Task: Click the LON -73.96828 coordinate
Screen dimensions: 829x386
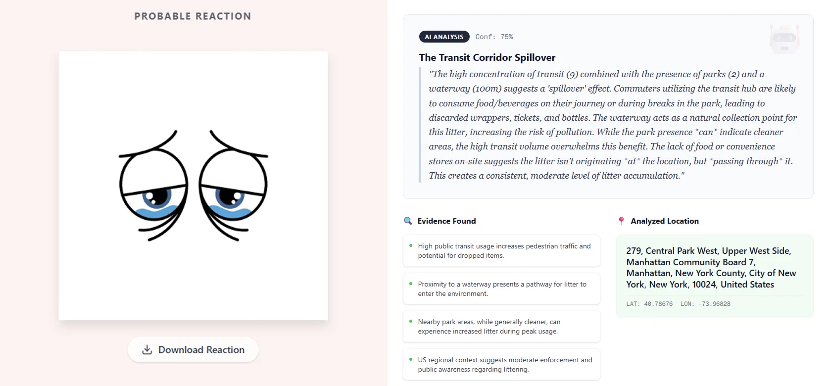Action: pyautogui.click(x=705, y=304)
